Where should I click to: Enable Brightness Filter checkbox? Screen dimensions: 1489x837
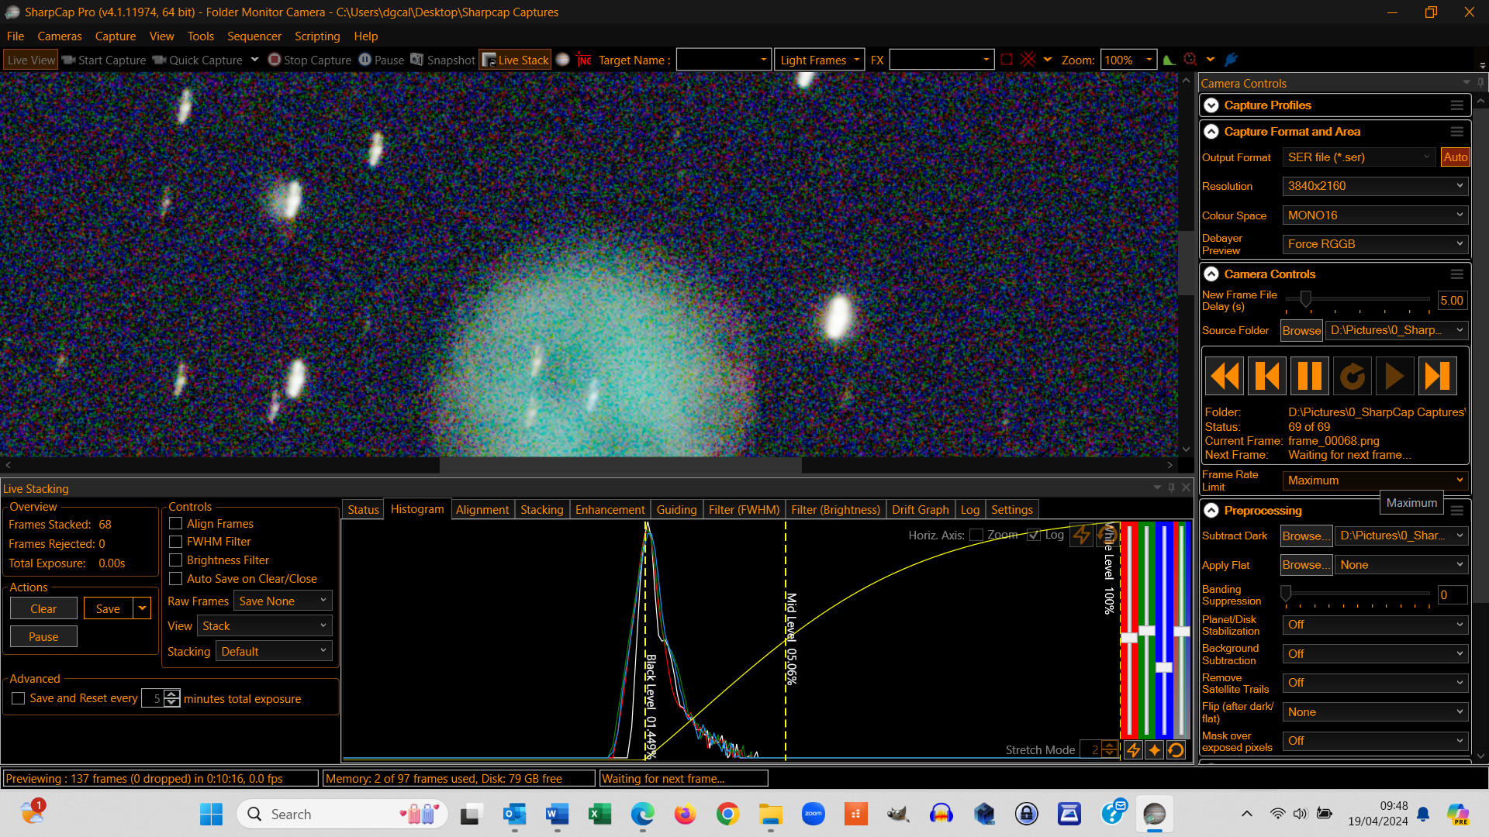click(176, 560)
